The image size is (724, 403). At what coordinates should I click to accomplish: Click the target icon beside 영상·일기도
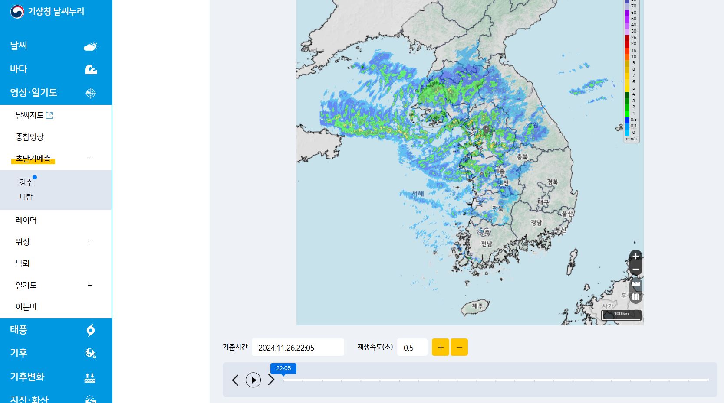[90, 92]
